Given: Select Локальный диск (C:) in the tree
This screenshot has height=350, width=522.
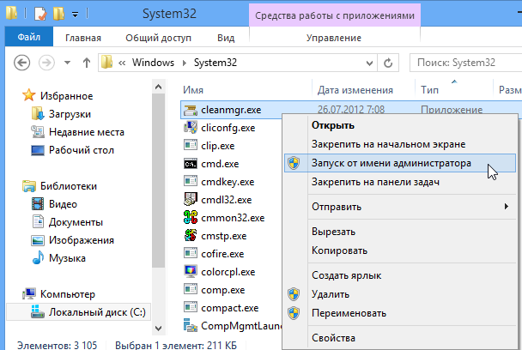Looking at the screenshot, I should tap(79, 312).
